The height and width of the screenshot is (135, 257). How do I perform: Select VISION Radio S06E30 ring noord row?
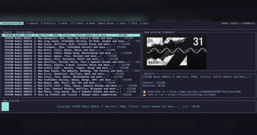[71, 41]
